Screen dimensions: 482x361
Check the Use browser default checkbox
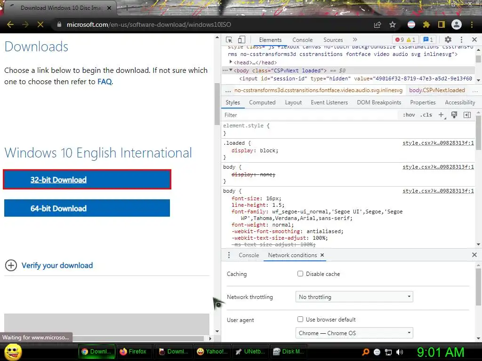click(x=300, y=319)
